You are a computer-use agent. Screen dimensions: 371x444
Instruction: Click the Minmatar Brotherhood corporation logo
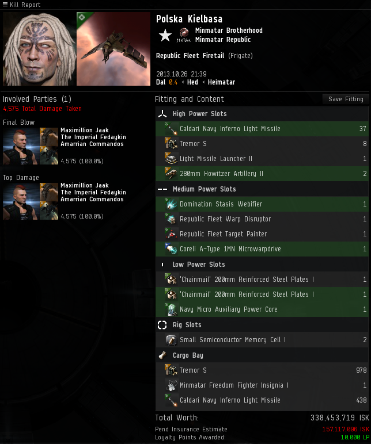click(x=184, y=33)
